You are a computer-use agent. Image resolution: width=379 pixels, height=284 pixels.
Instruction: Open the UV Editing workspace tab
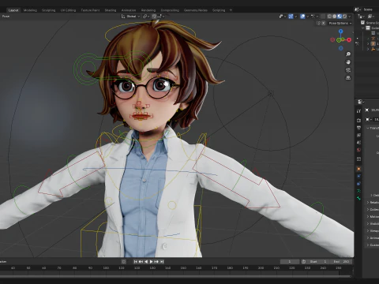tap(68, 10)
